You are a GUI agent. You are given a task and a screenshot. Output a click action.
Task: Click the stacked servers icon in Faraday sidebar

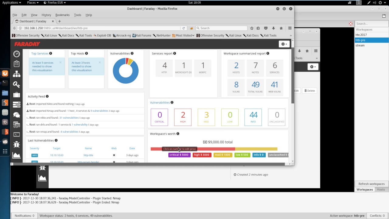pyautogui.click(x=16, y=104)
